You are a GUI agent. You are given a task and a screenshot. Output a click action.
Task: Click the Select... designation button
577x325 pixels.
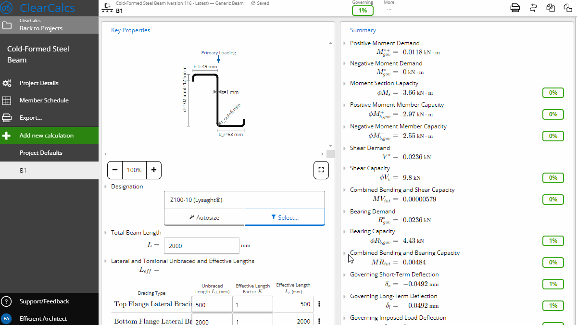coord(285,217)
